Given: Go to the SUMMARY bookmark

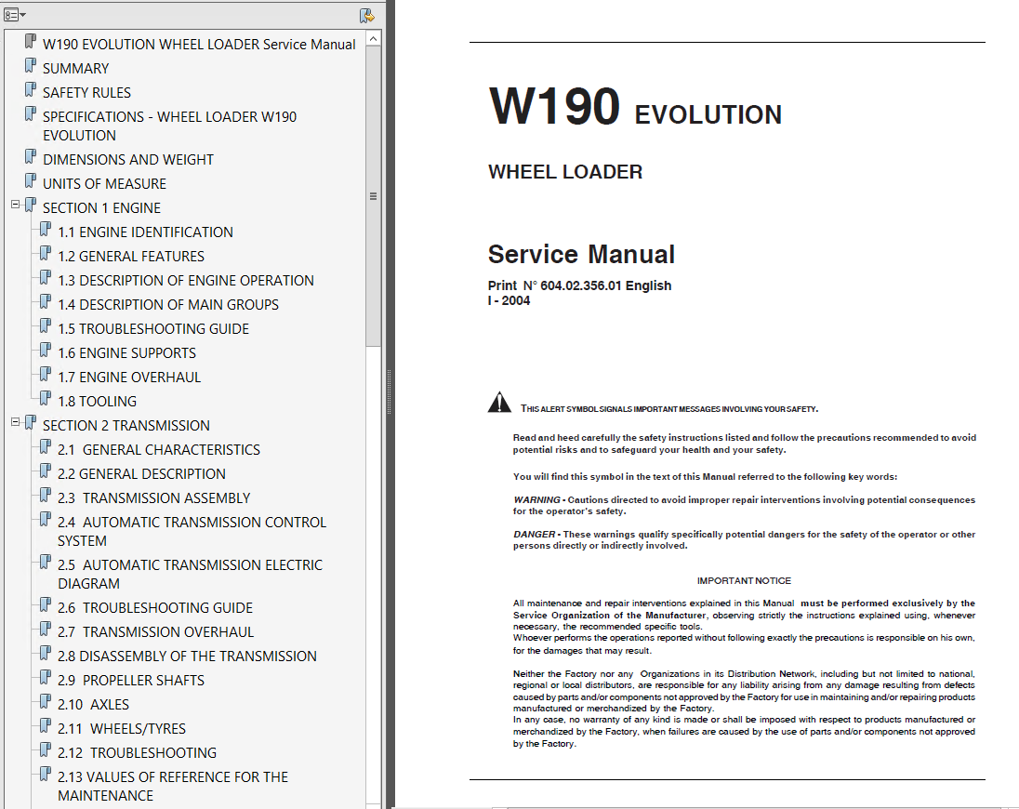Looking at the screenshot, I should [75, 68].
